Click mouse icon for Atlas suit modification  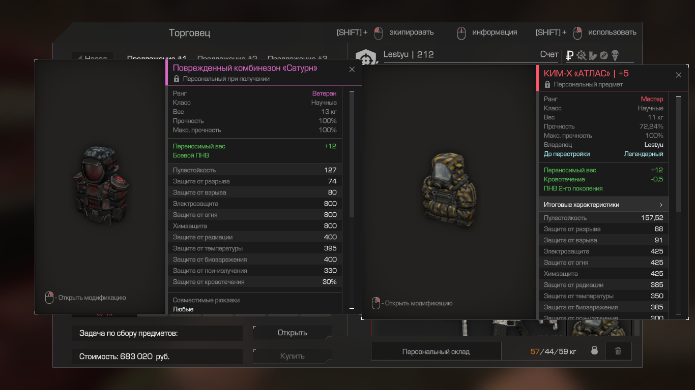tap(376, 303)
